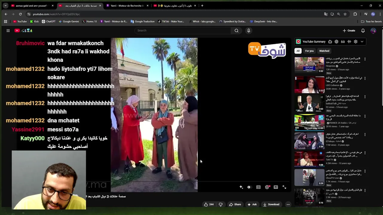383x215 pixels.
Task: Go back to previous page
Action: pyautogui.click(x=6, y=14)
